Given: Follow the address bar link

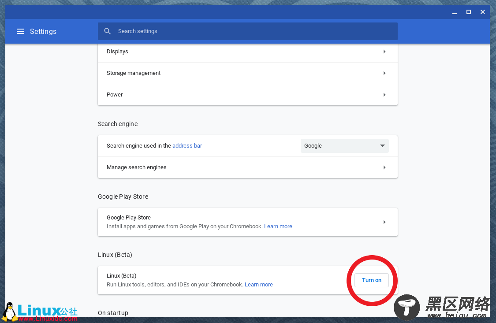Looking at the screenshot, I should (x=187, y=146).
